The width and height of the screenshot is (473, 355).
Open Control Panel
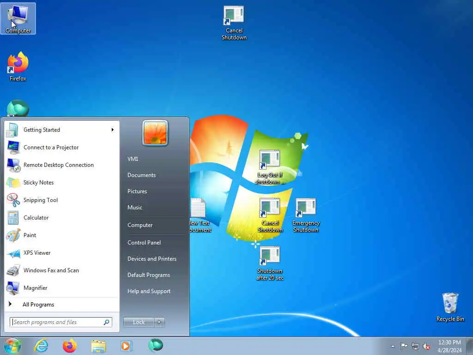[x=144, y=243]
